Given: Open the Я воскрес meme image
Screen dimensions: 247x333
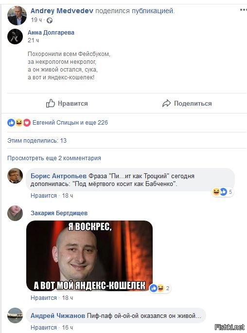Looking at the screenshot, I should [x=89, y=256].
